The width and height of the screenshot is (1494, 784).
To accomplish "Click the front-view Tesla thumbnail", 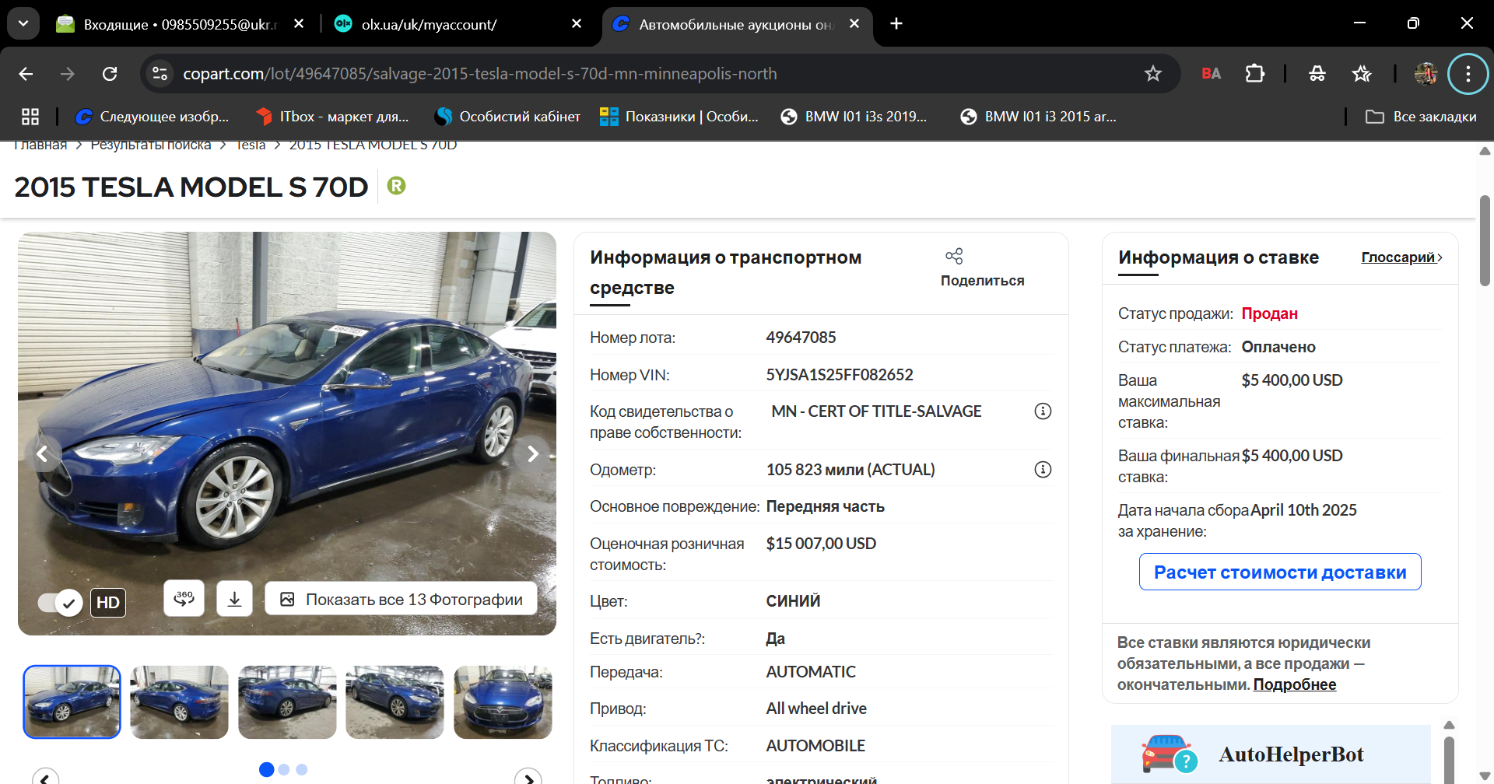I will [x=503, y=702].
